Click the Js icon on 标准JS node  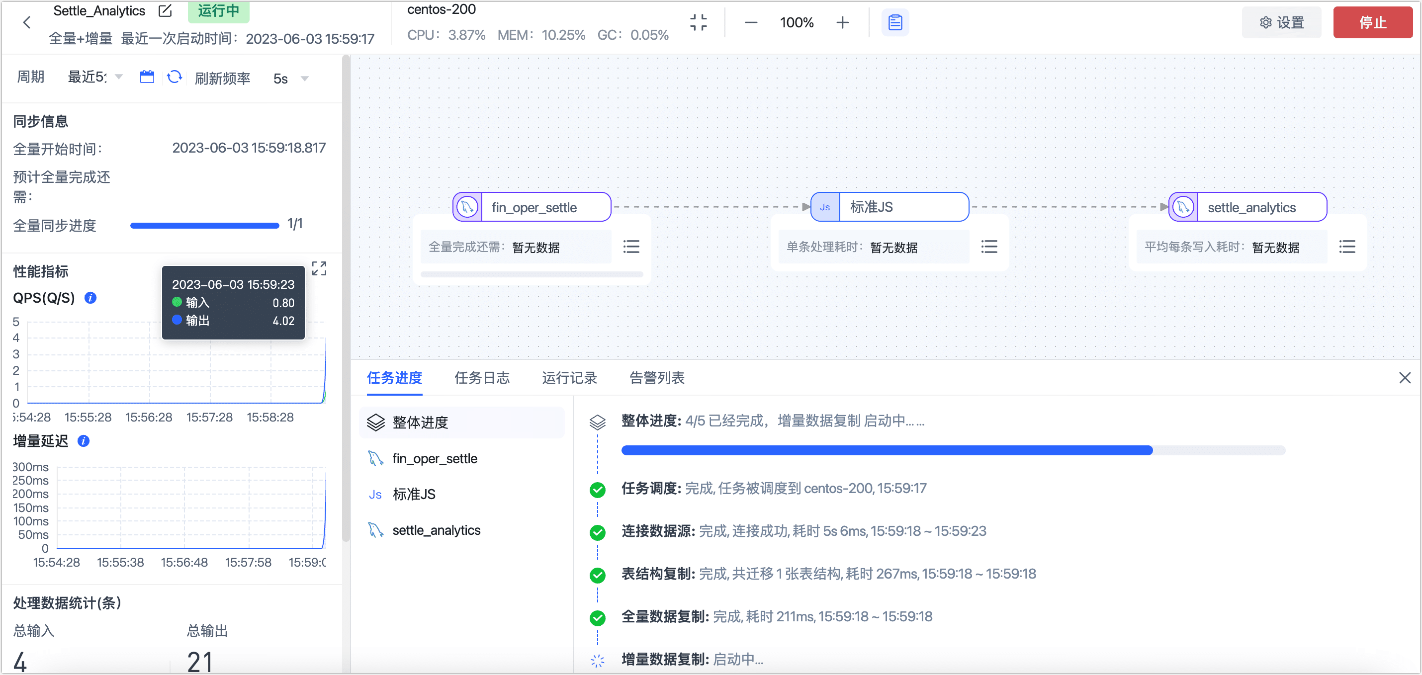[x=825, y=207]
